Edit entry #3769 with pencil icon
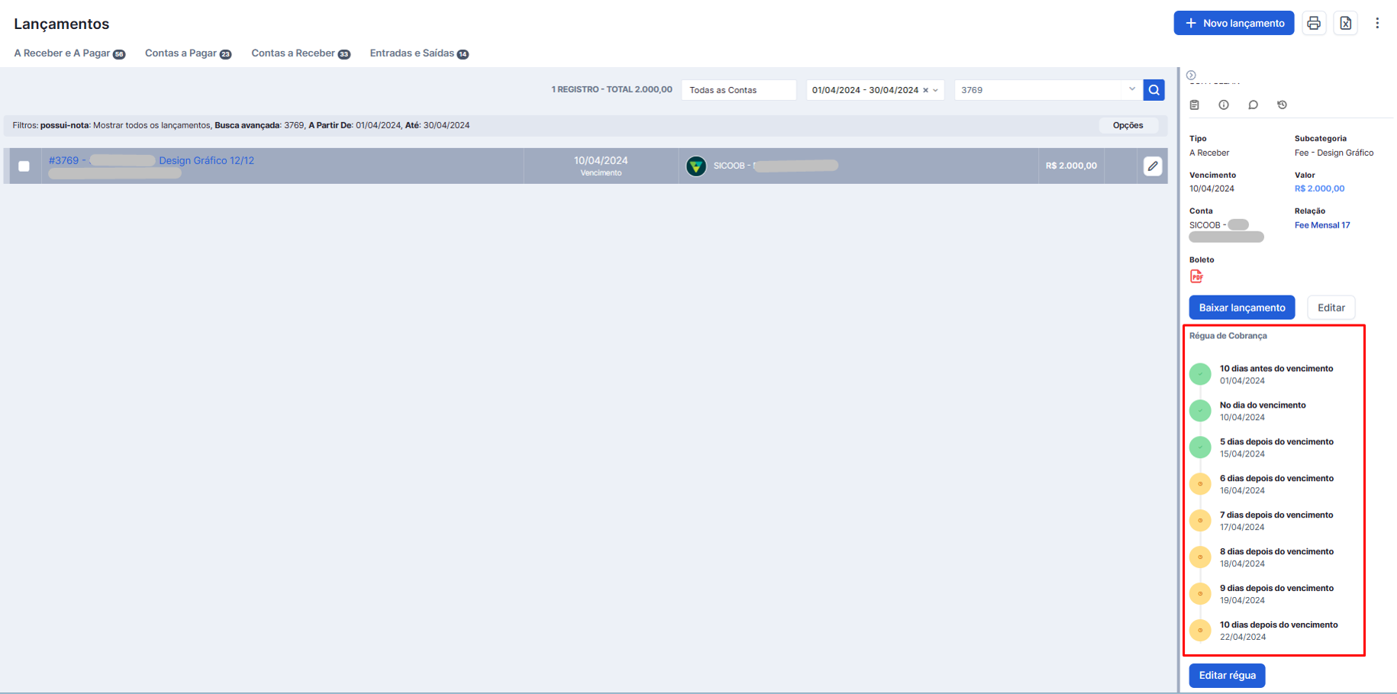Screen dimensions: 1397x694 1153,166
